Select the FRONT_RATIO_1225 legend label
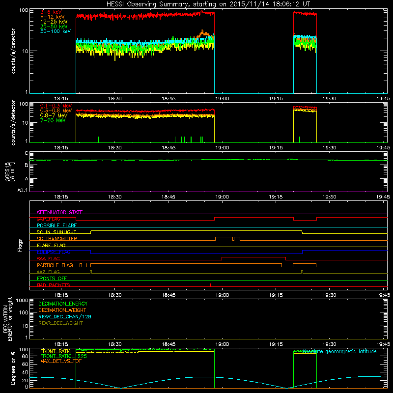 point(63,356)
